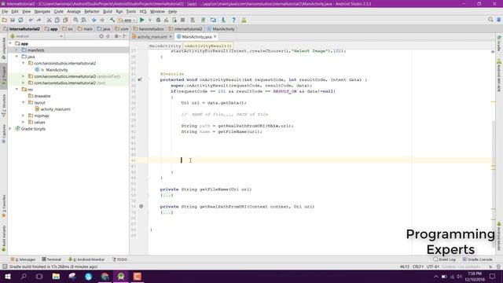Collapse the java folder node
Image resolution: width=503 pixels, height=283 pixels.
[x=17, y=57]
